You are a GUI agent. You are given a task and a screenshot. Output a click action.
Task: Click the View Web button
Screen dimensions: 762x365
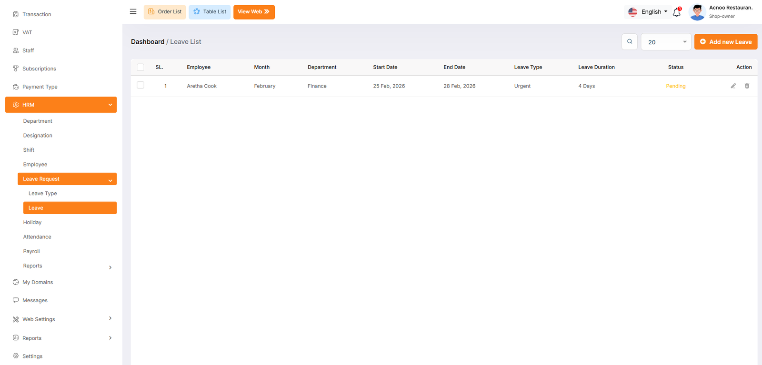[254, 12]
